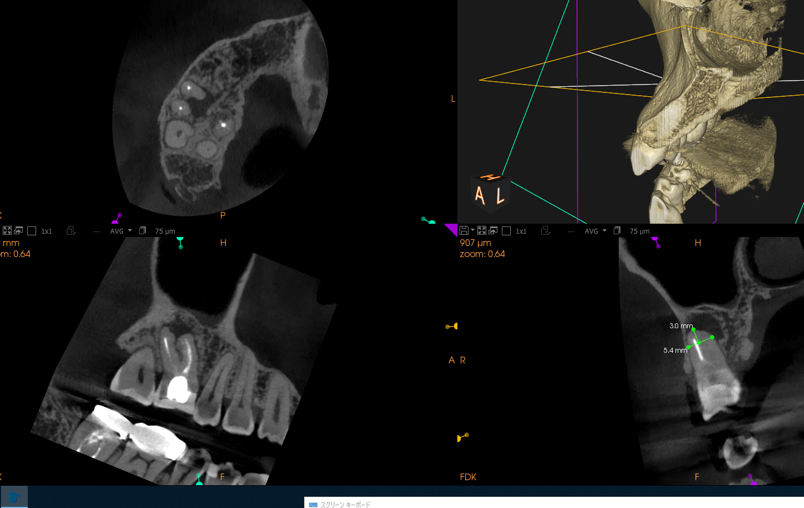The height and width of the screenshot is (508, 804).
Task: Click zoom: 0.64 readout in cross-section view
Action: click(482, 254)
